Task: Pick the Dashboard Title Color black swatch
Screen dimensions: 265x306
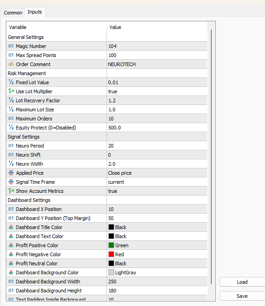Action: click(111, 227)
